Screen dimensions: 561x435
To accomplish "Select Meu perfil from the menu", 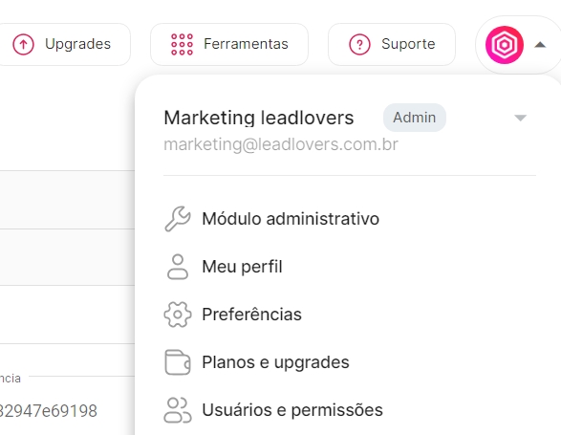I will click(x=242, y=267).
